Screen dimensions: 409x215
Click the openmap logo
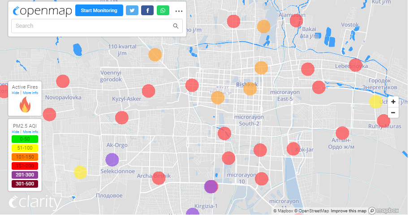(42, 11)
